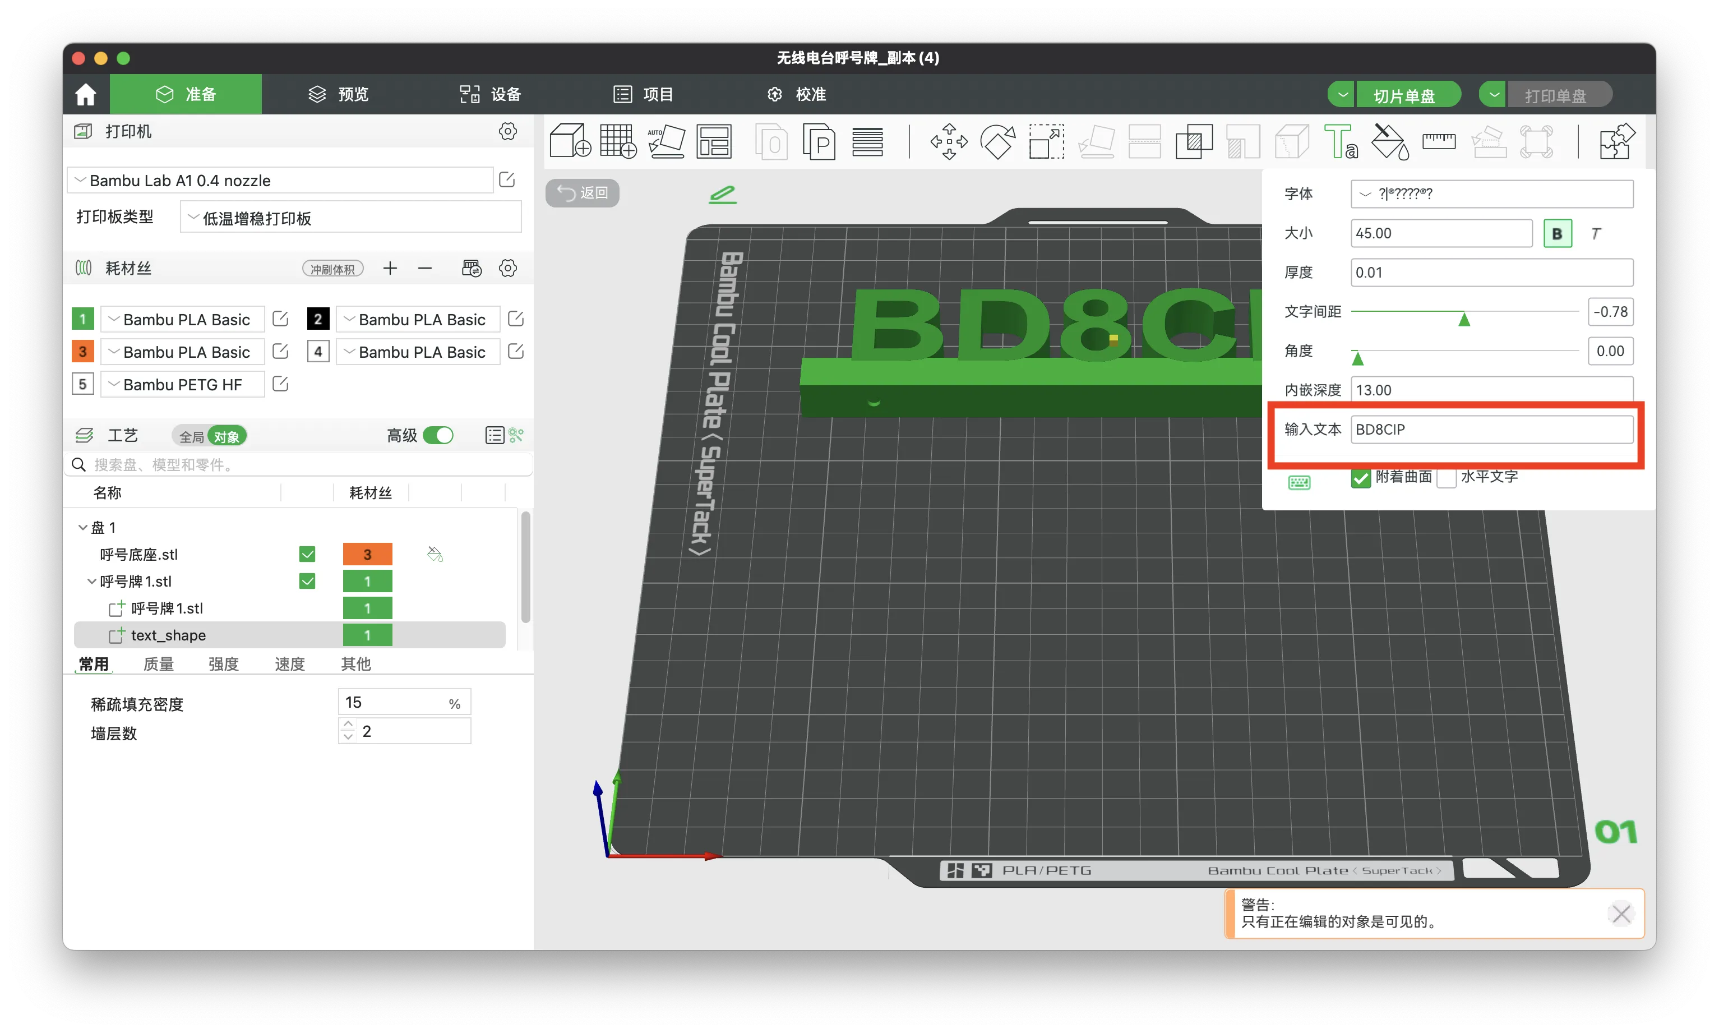Open the 字体 font dropdown

tap(1491, 193)
